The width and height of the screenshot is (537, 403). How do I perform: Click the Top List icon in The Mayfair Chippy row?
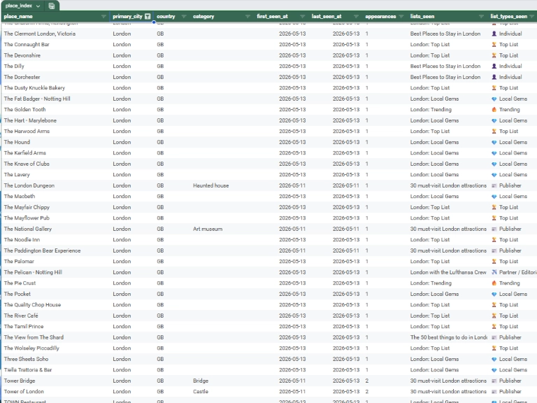494,207
